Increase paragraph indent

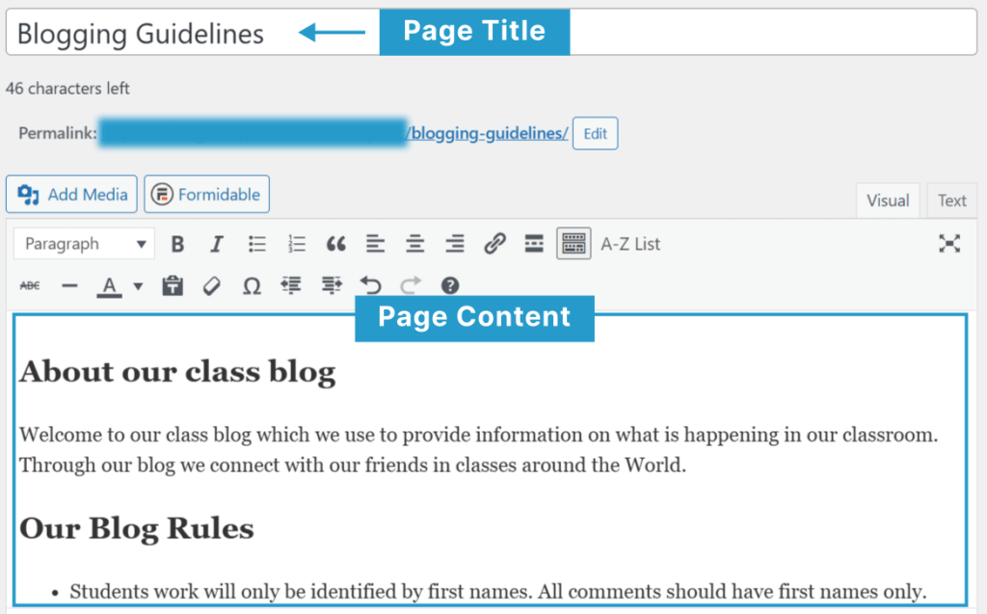(332, 286)
